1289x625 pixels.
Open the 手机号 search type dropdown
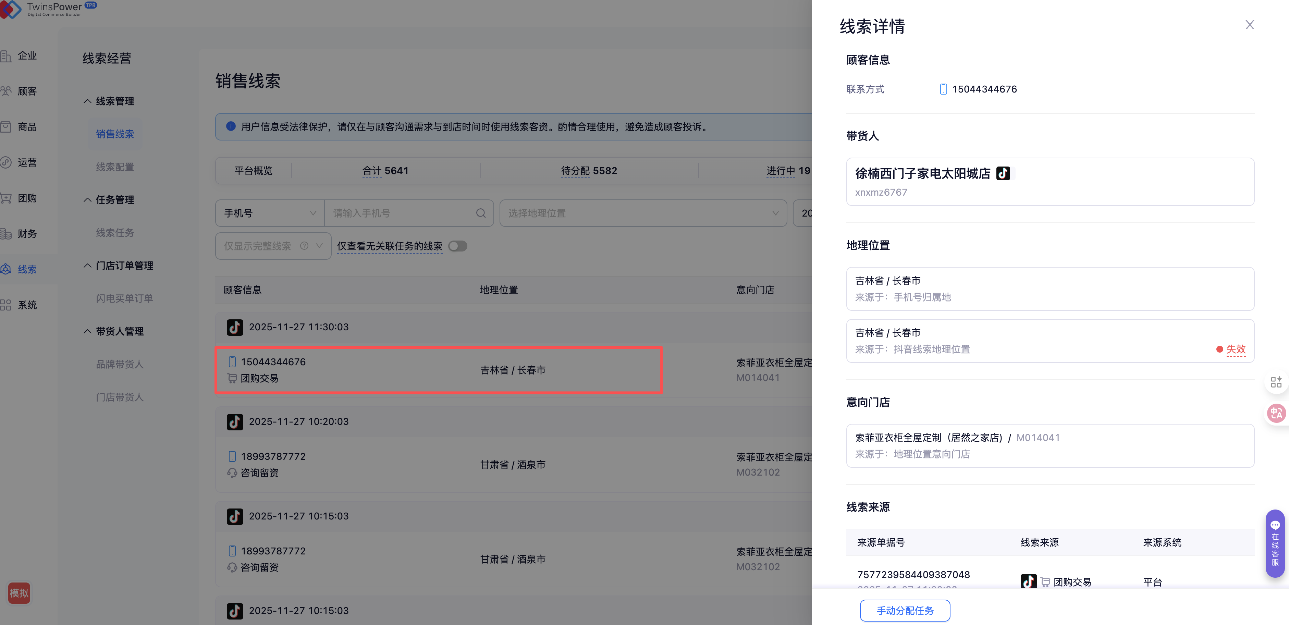click(270, 213)
